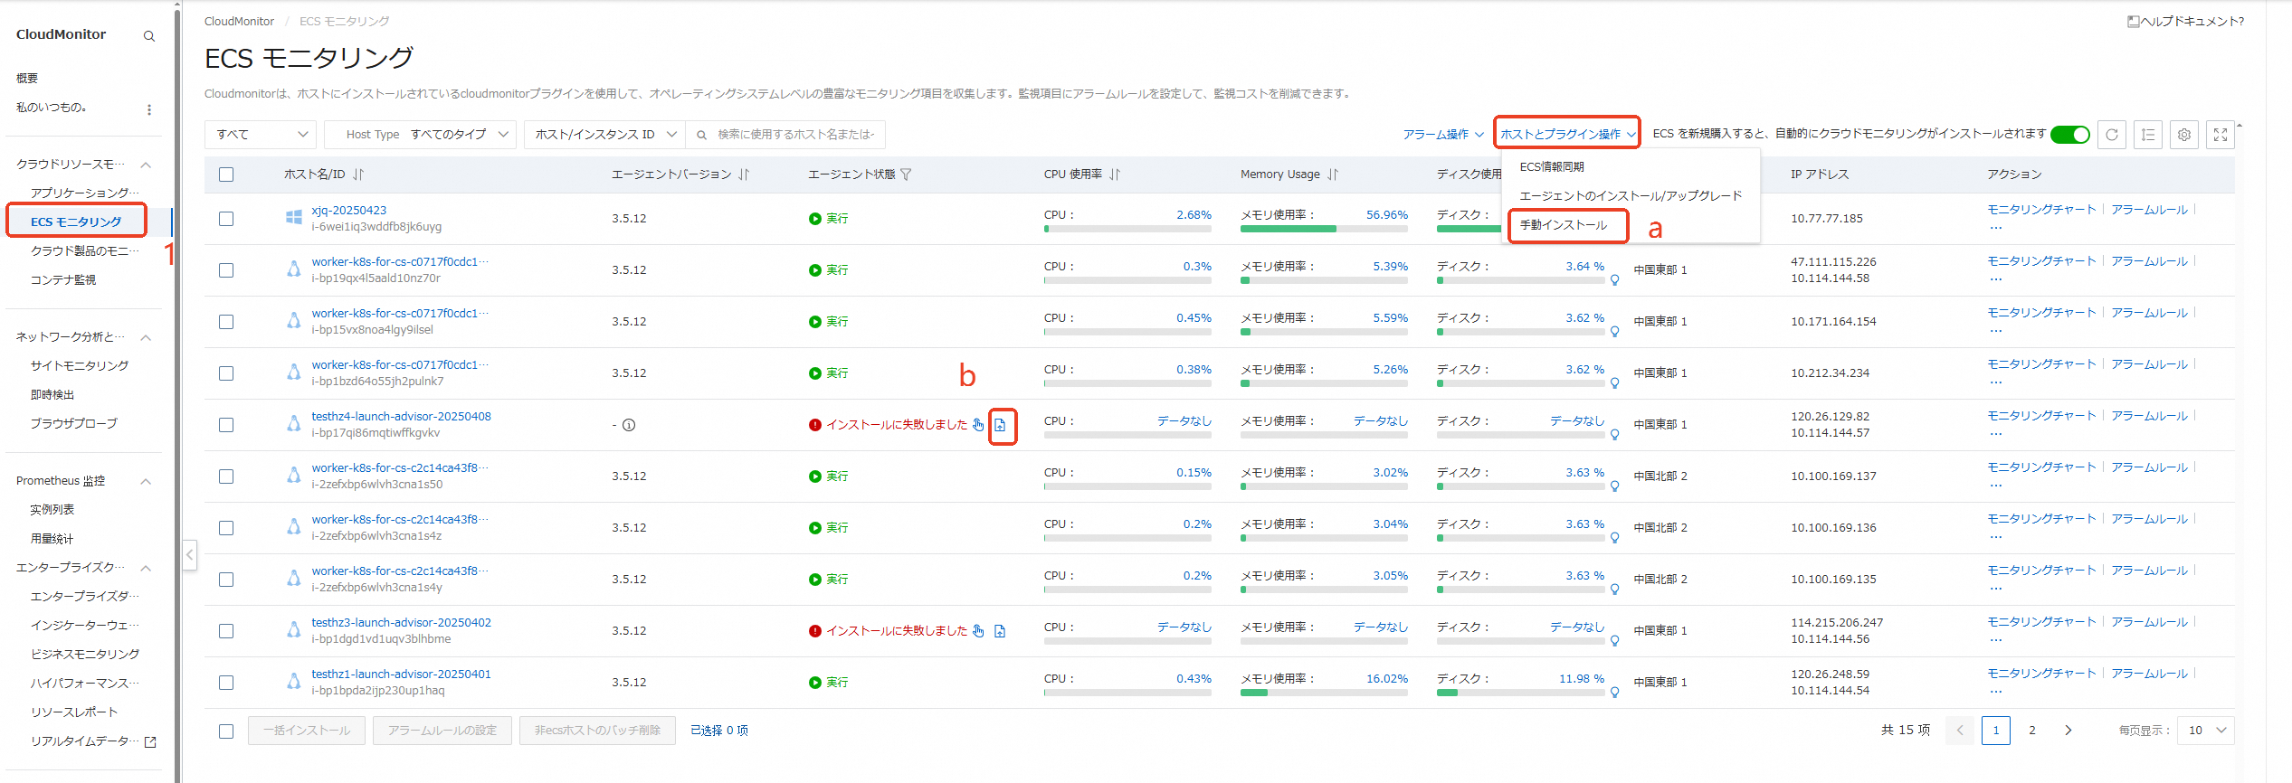Image resolution: width=2292 pixels, height=783 pixels.
Task: Sort by ホスト名/ID column arrows
Action: [358, 175]
